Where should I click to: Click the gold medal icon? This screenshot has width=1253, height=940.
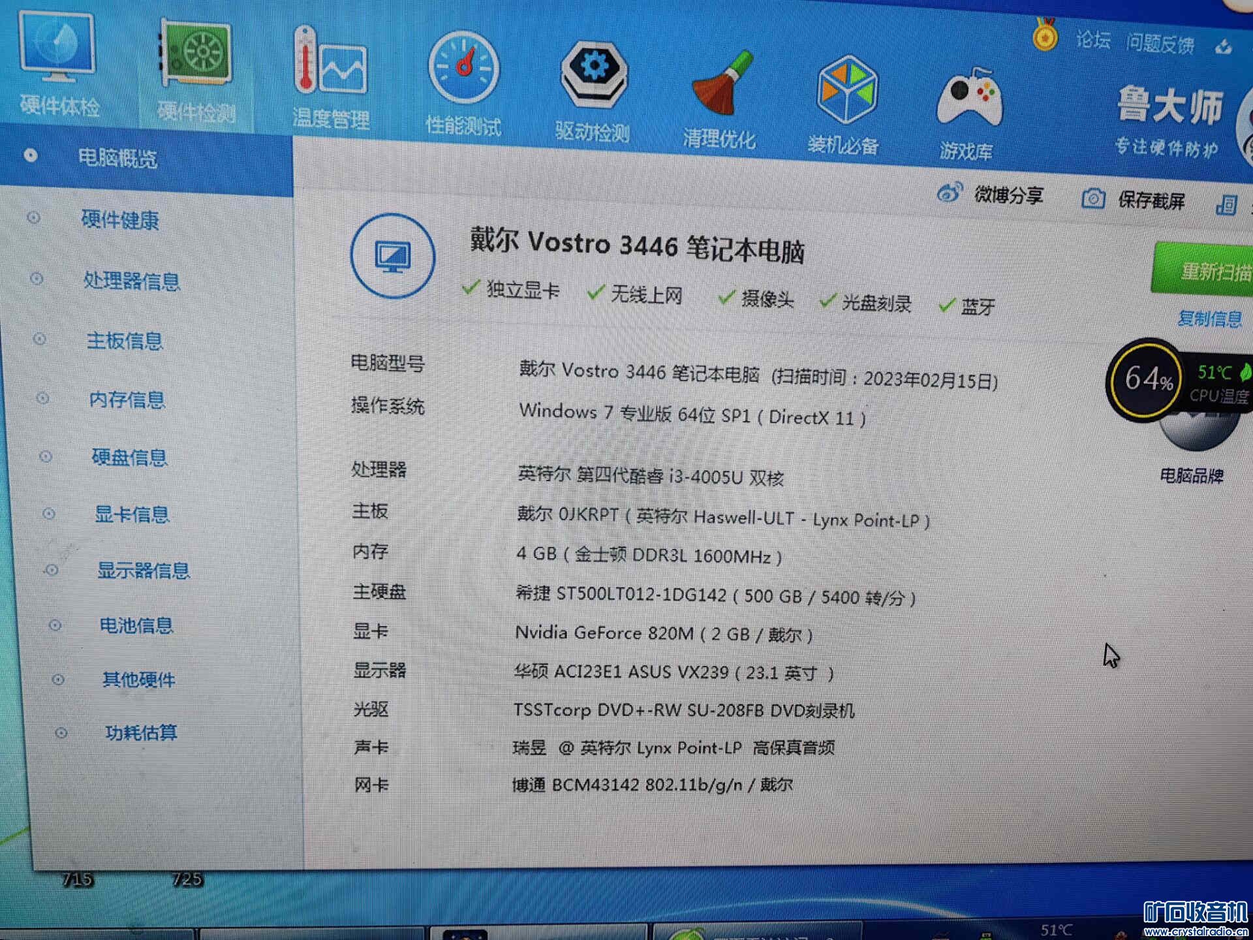click(x=1045, y=35)
